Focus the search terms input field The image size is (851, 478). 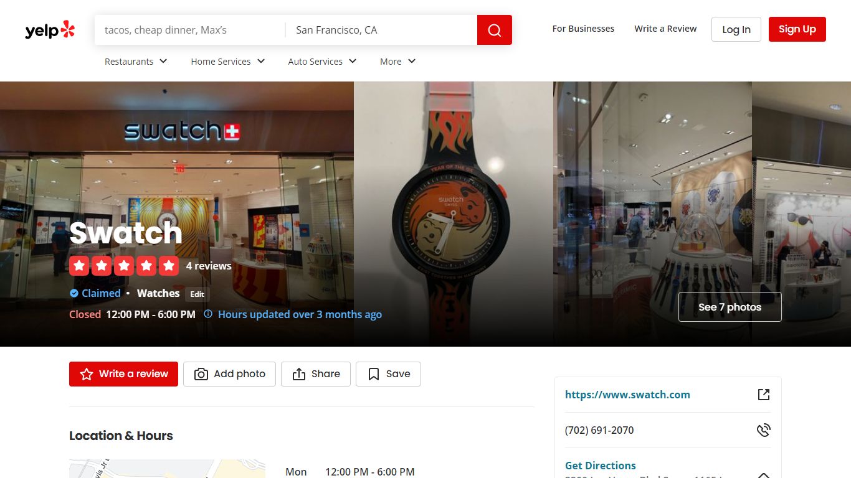tap(190, 30)
